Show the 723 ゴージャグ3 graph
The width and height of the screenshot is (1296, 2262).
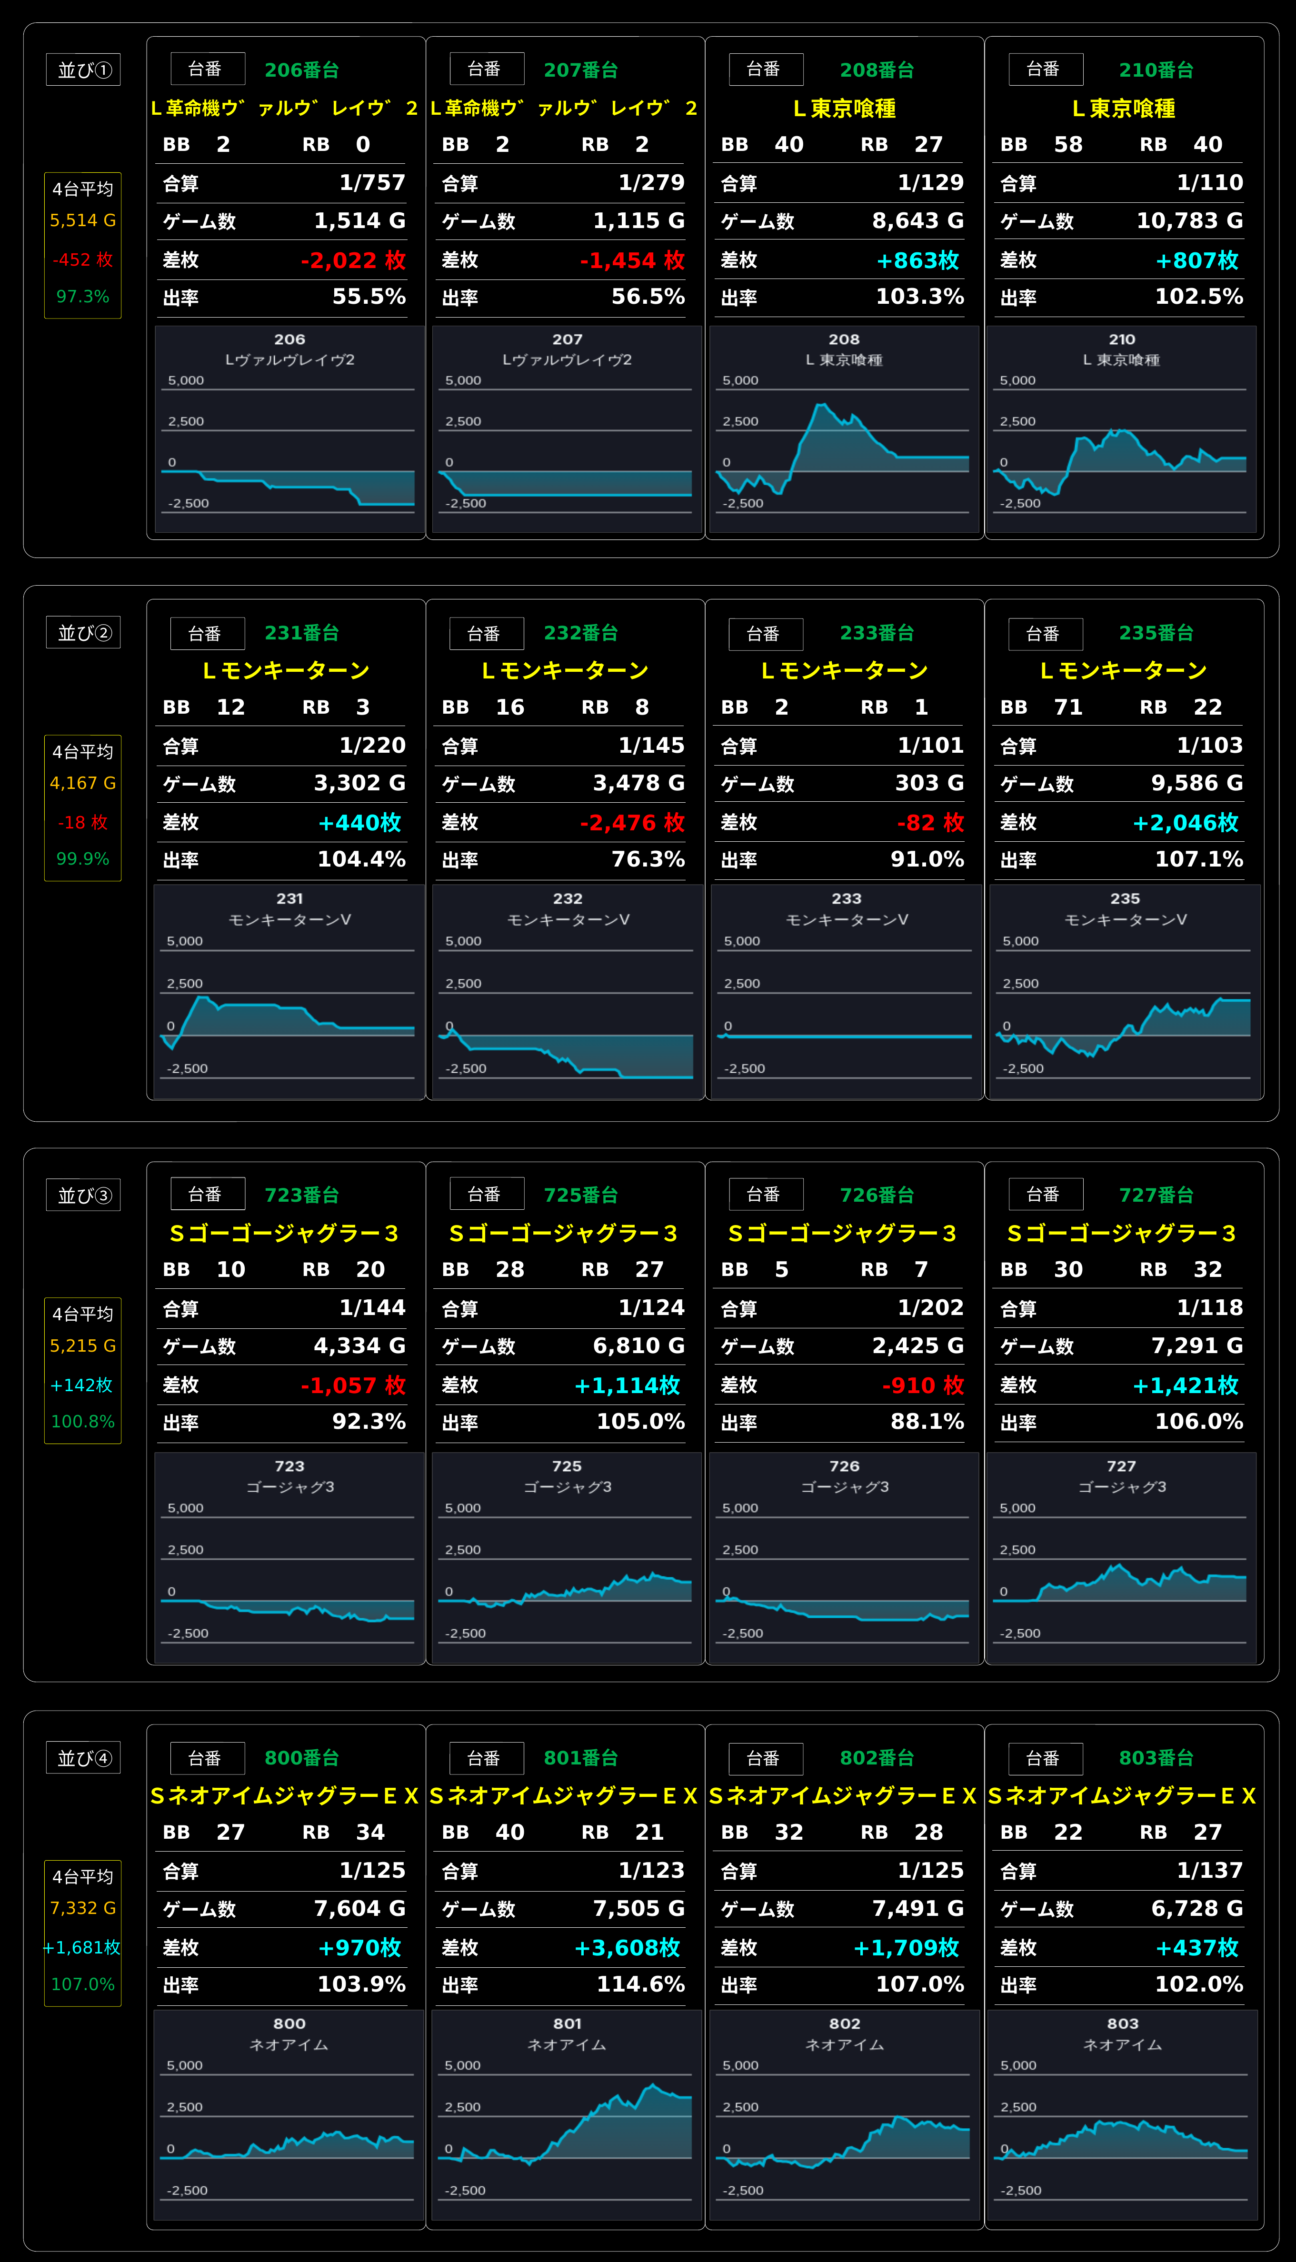(x=289, y=1558)
